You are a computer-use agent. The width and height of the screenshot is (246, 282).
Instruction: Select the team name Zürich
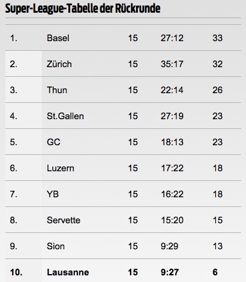[59, 64]
